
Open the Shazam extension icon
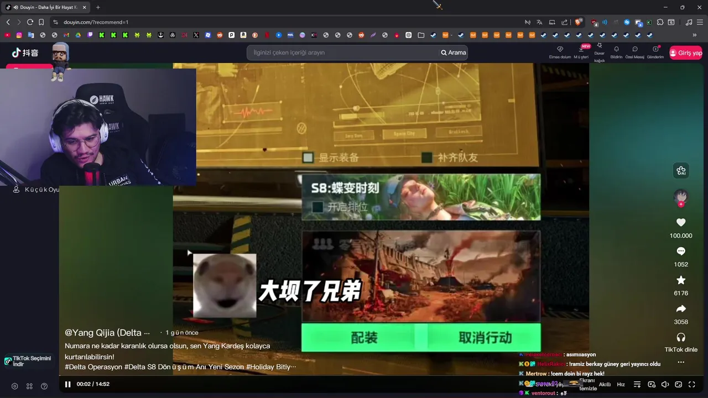point(627,22)
